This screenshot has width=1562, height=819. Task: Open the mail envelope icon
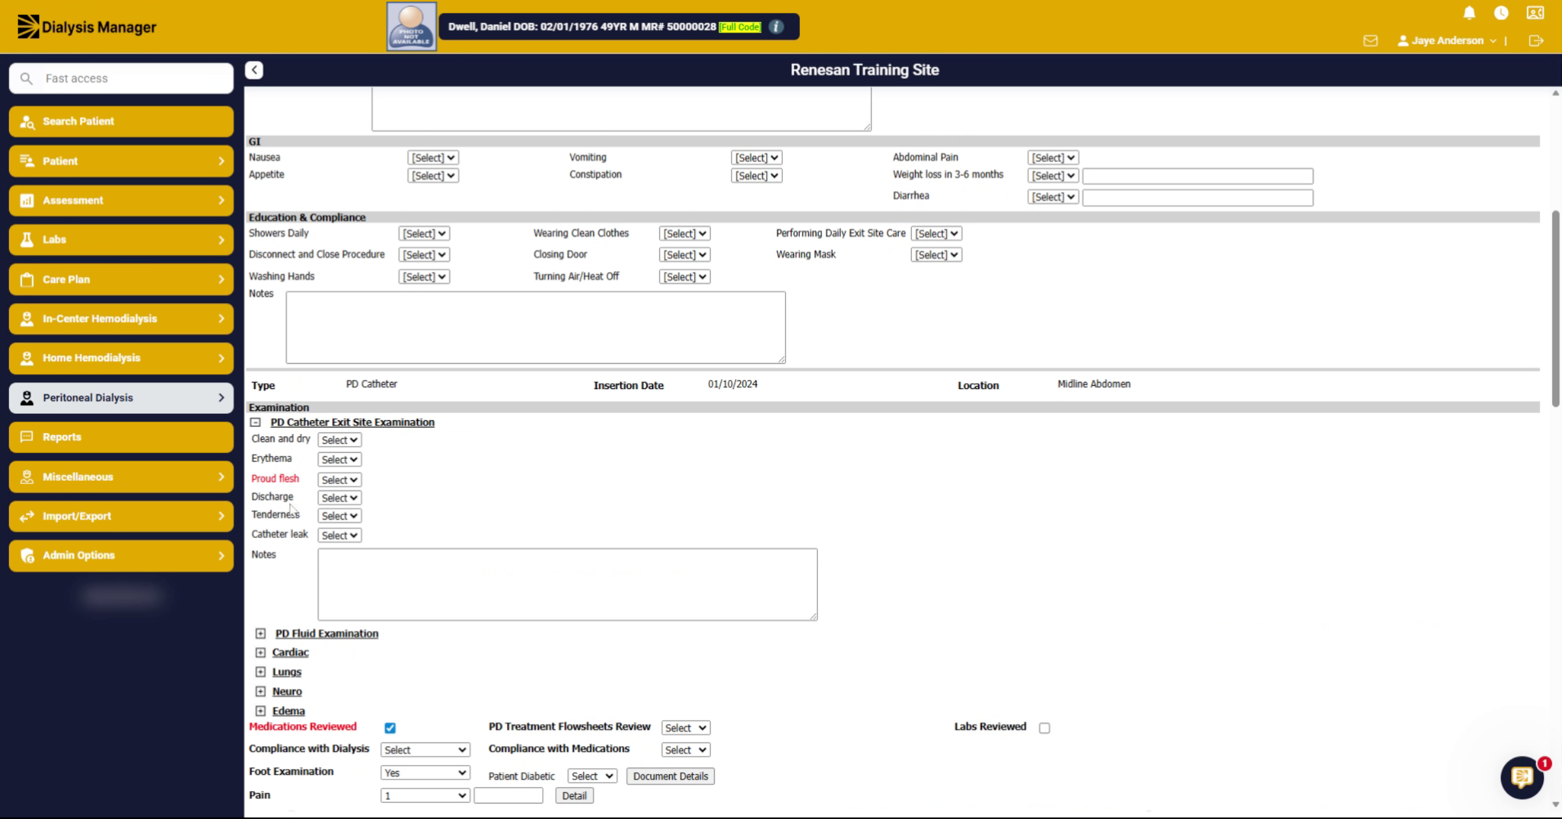(1370, 40)
